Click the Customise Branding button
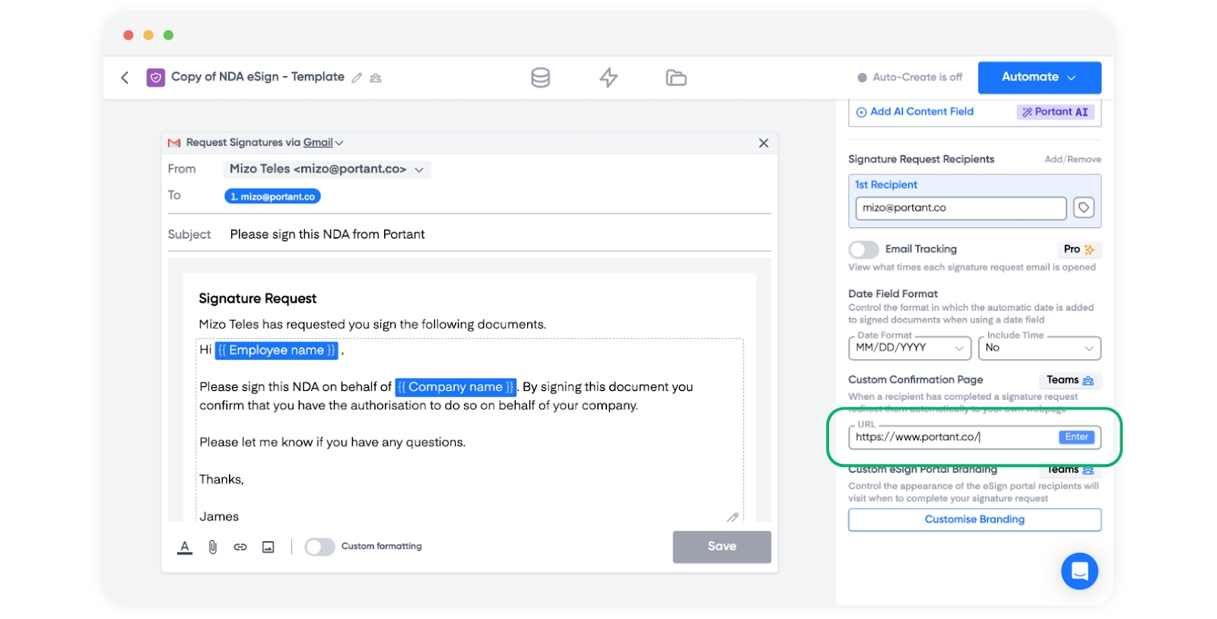This screenshot has height=619, width=1217. pos(974,519)
